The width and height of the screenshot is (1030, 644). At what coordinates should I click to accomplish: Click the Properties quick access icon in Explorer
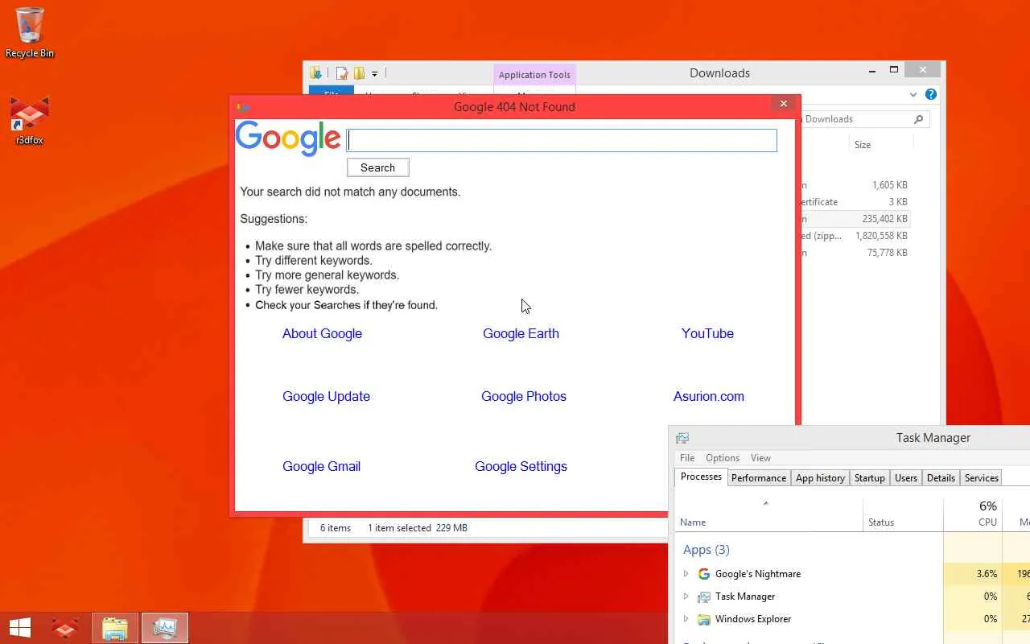coord(342,73)
